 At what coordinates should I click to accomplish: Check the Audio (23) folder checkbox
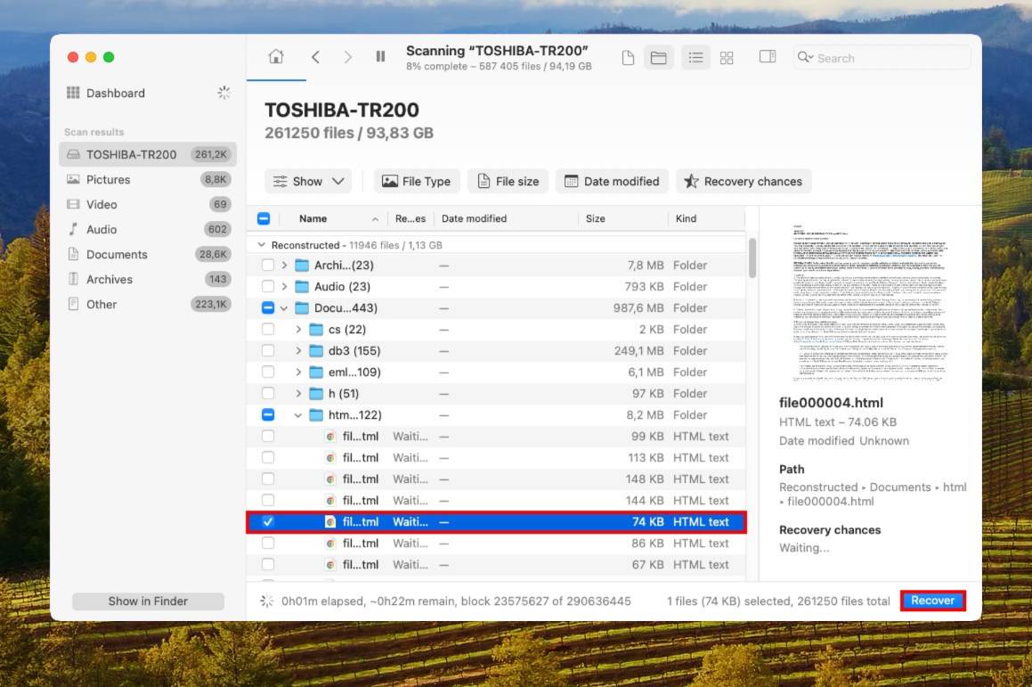pyautogui.click(x=268, y=286)
